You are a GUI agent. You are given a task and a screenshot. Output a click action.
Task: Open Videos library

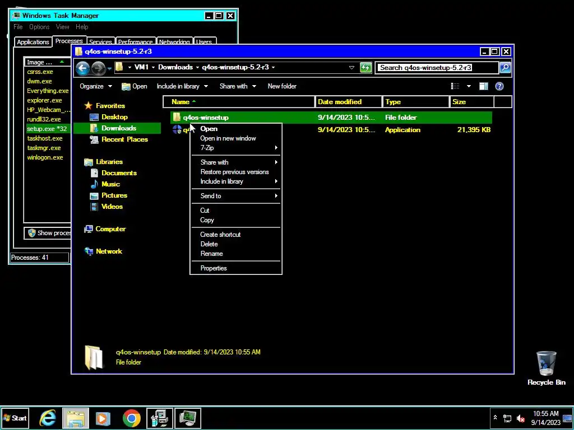(112, 207)
